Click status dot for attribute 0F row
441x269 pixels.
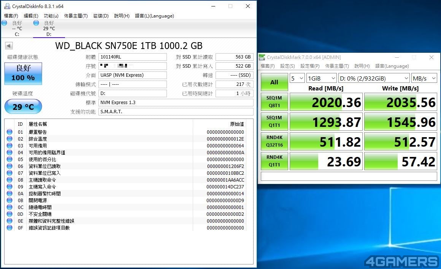(x=10, y=228)
